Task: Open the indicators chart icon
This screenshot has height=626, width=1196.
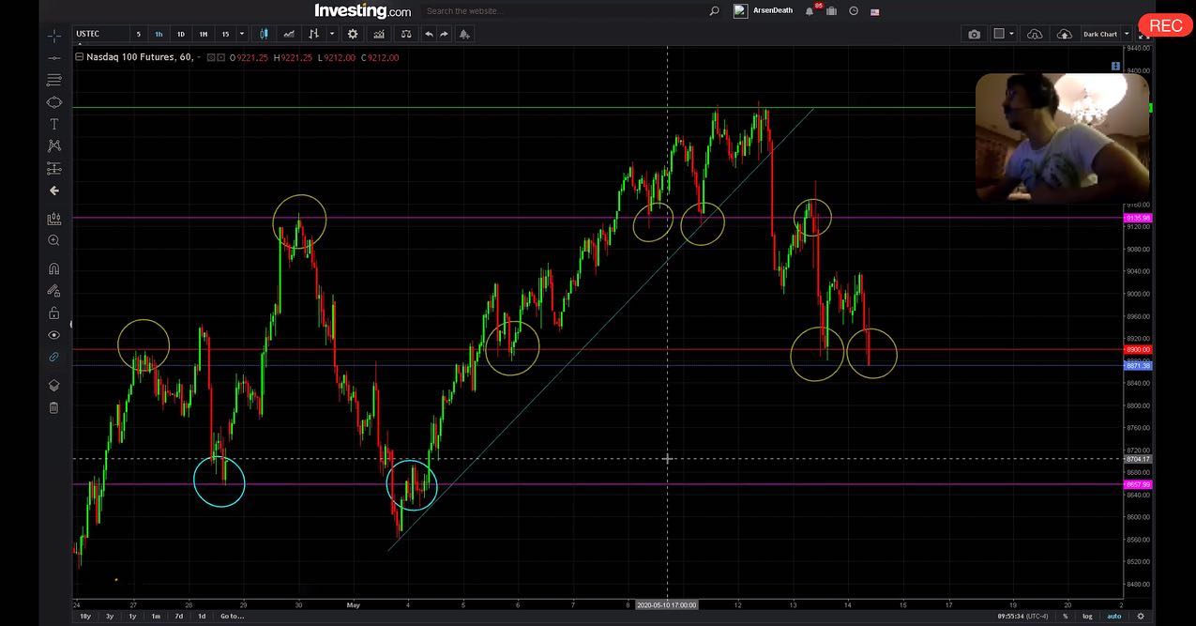Action: coord(378,34)
